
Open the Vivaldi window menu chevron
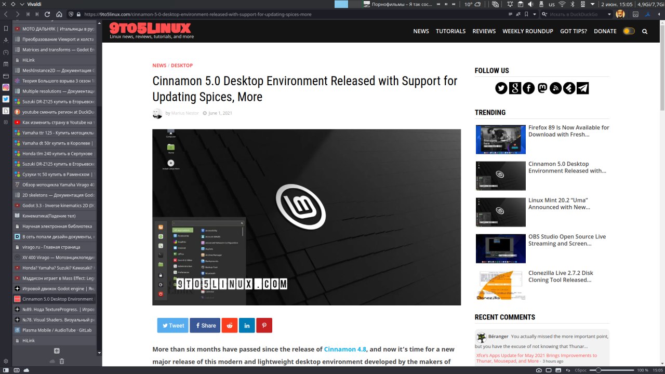pyautogui.click(x=22, y=4)
